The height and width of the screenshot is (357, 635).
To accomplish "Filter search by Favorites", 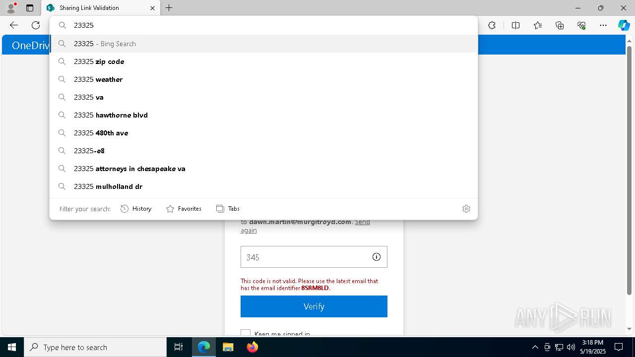I will (184, 209).
